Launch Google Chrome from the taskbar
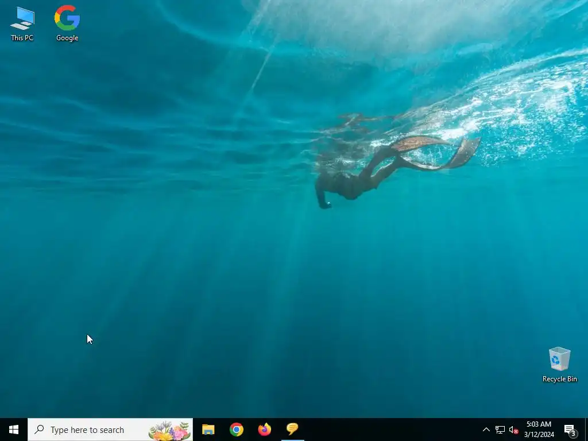The height and width of the screenshot is (441, 588). pos(237,430)
